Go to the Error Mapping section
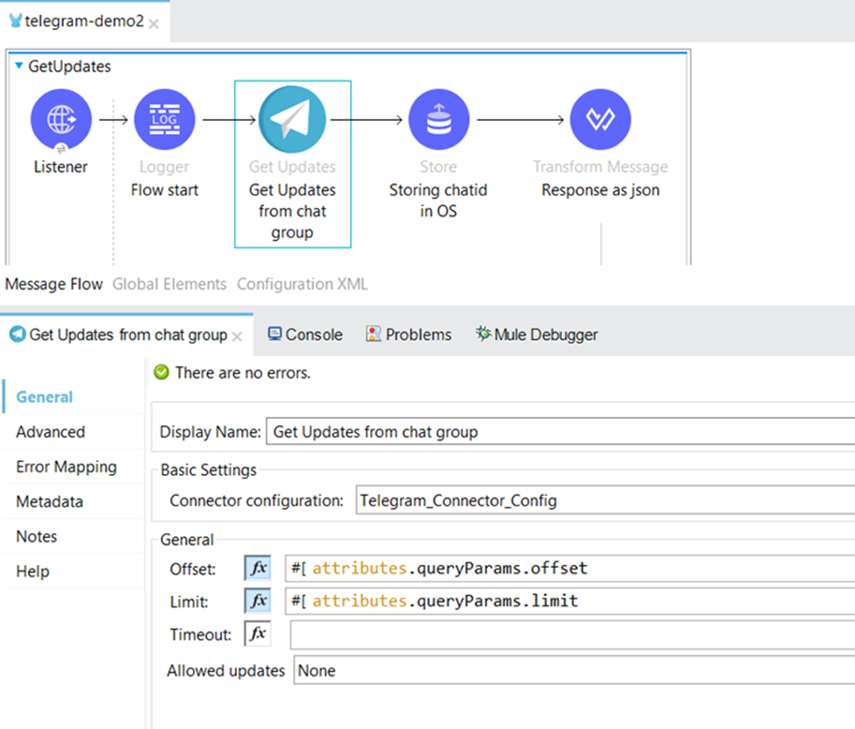Viewport: 855px width, 729px height. 66,467
